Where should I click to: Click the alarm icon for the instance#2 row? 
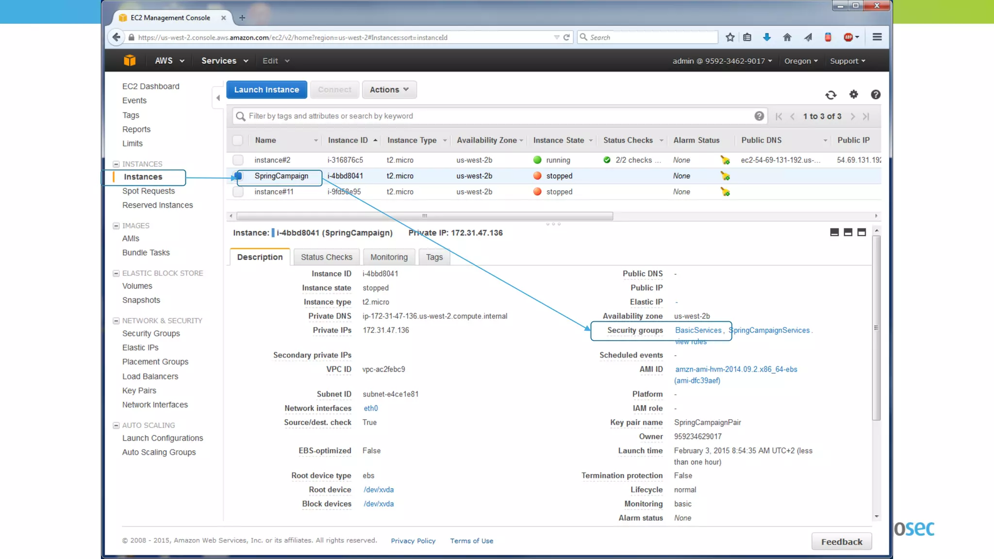click(x=725, y=160)
